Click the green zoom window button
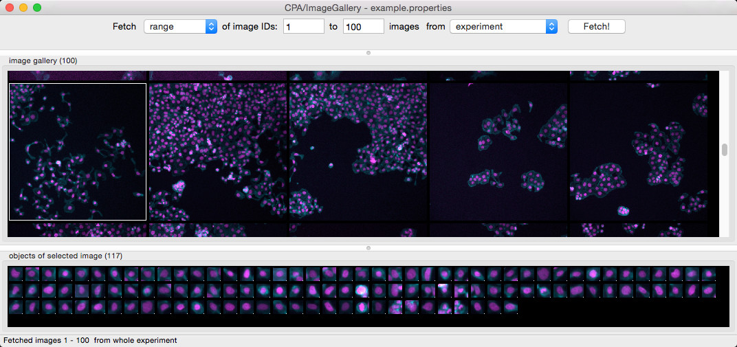Viewport: 737px width, 347px height. 37,8
